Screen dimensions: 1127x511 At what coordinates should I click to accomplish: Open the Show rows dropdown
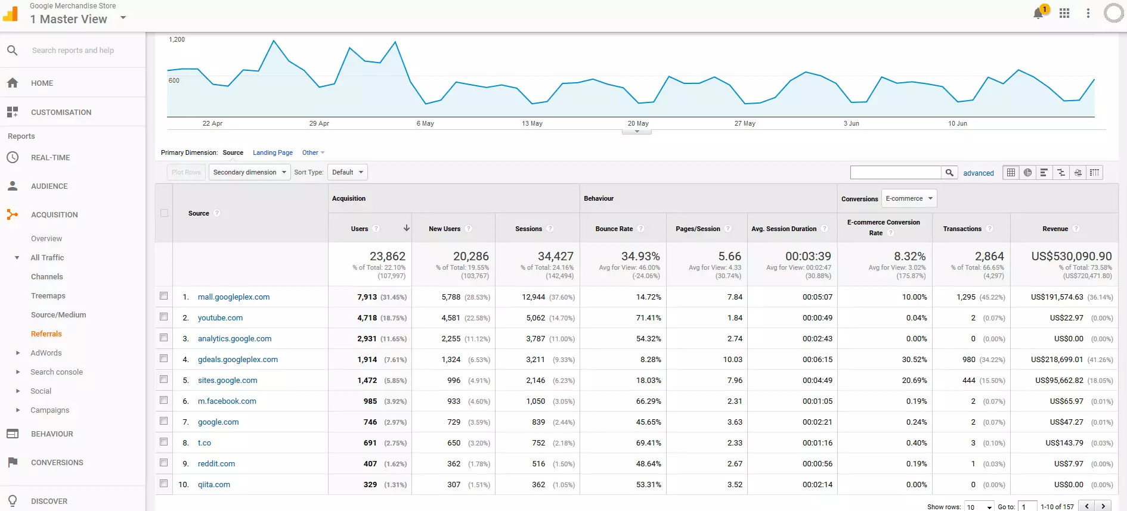pos(979,507)
